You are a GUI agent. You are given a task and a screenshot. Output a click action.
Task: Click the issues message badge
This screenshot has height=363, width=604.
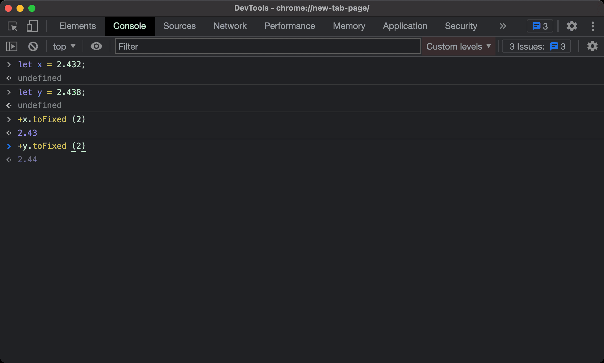(540, 26)
